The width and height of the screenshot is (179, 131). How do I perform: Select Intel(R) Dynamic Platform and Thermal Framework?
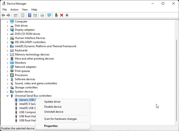(46, 46)
